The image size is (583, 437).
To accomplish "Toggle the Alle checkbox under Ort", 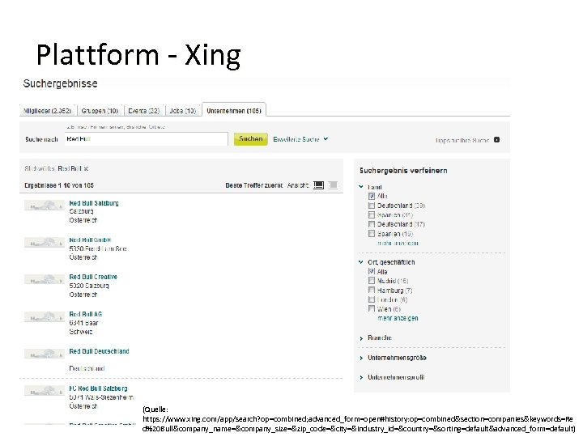I will click(x=372, y=272).
